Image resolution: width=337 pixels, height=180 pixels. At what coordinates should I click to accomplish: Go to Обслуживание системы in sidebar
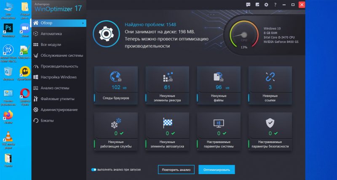coord(62,56)
